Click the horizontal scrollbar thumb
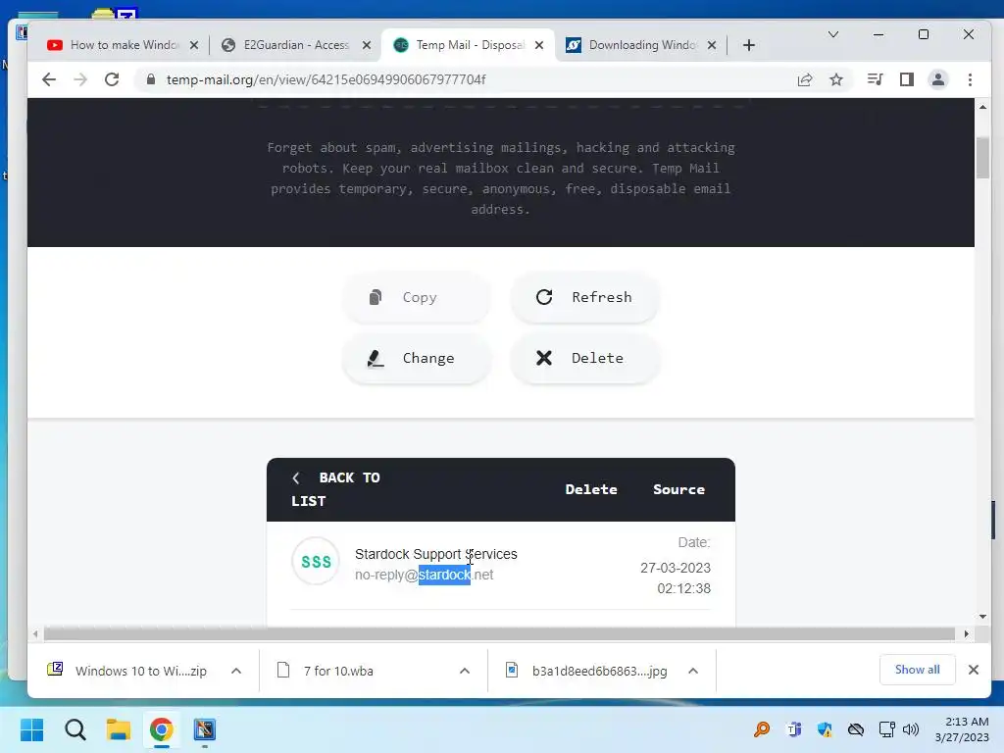 click(x=499, y=634)
